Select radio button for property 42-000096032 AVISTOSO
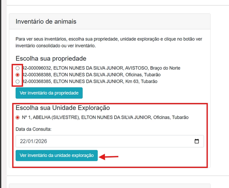The width and height of the screenshot is (229, 188). coord(18,68)
